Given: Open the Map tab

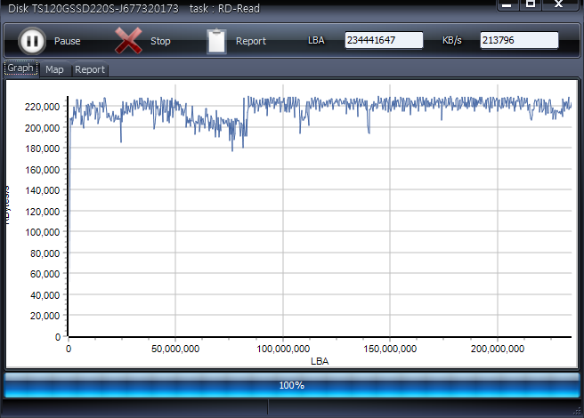Looking at the screenshot, I should (x=55, y=69).
